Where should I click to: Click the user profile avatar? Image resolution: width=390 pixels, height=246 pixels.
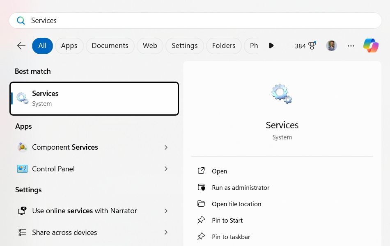(x=331, y=46)
